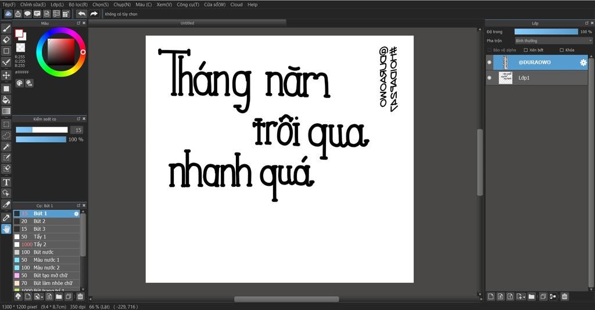The width and height of the screenshot is (595, 310).
Task: Select the Dot pen tool
Action: (x=6, y=63)
